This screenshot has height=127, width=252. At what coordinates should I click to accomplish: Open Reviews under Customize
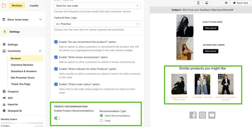pyautogui.click(x=26, y=58)
